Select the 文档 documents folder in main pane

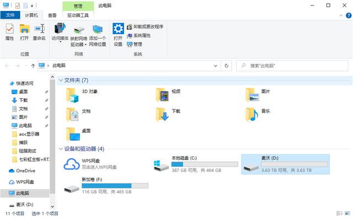(78, 114)
